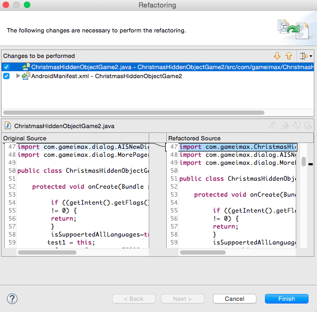Click first disabled compare toolbar icon
Image resolution: width=317 pixels, height=312 pixels.
pyautogui.click(x=273, y=125)
